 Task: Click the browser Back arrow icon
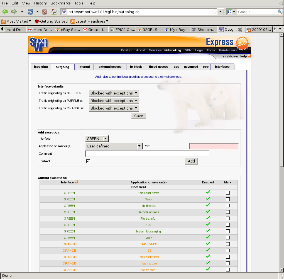(x=5, y=12)
